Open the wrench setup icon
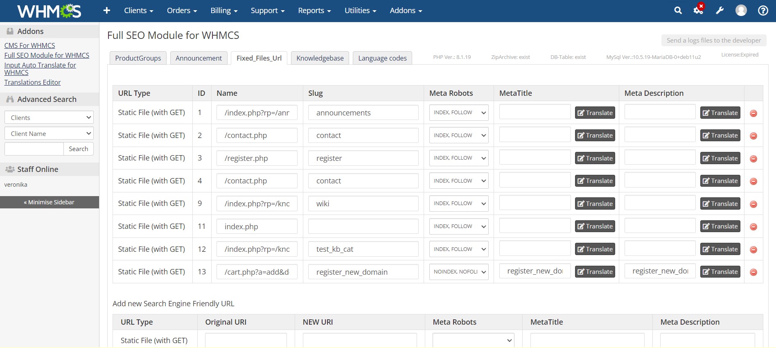The image size is (776, 348). pyautogui.click(x=720, y=11)
